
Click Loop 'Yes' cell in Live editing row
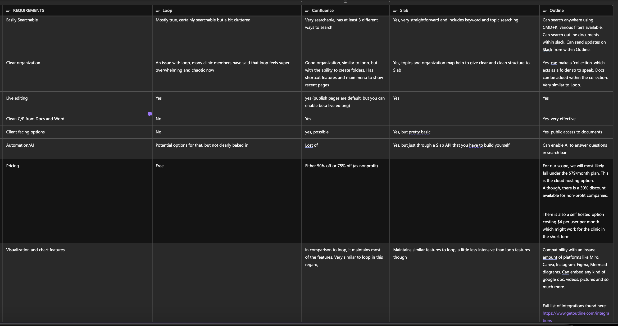pos(227,102)
